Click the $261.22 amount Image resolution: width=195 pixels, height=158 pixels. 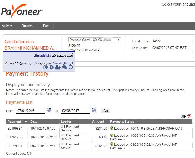click(x=101, y=146)
